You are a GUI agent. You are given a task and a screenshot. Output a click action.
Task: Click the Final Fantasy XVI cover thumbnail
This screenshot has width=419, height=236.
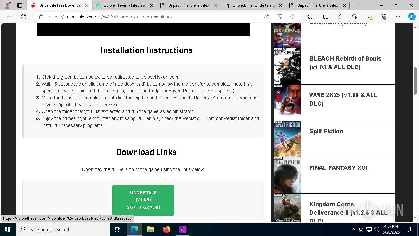pyautogui.click(x=288, y=175)
